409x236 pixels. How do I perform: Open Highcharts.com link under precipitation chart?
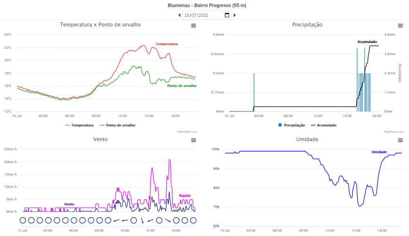(391, 132)
